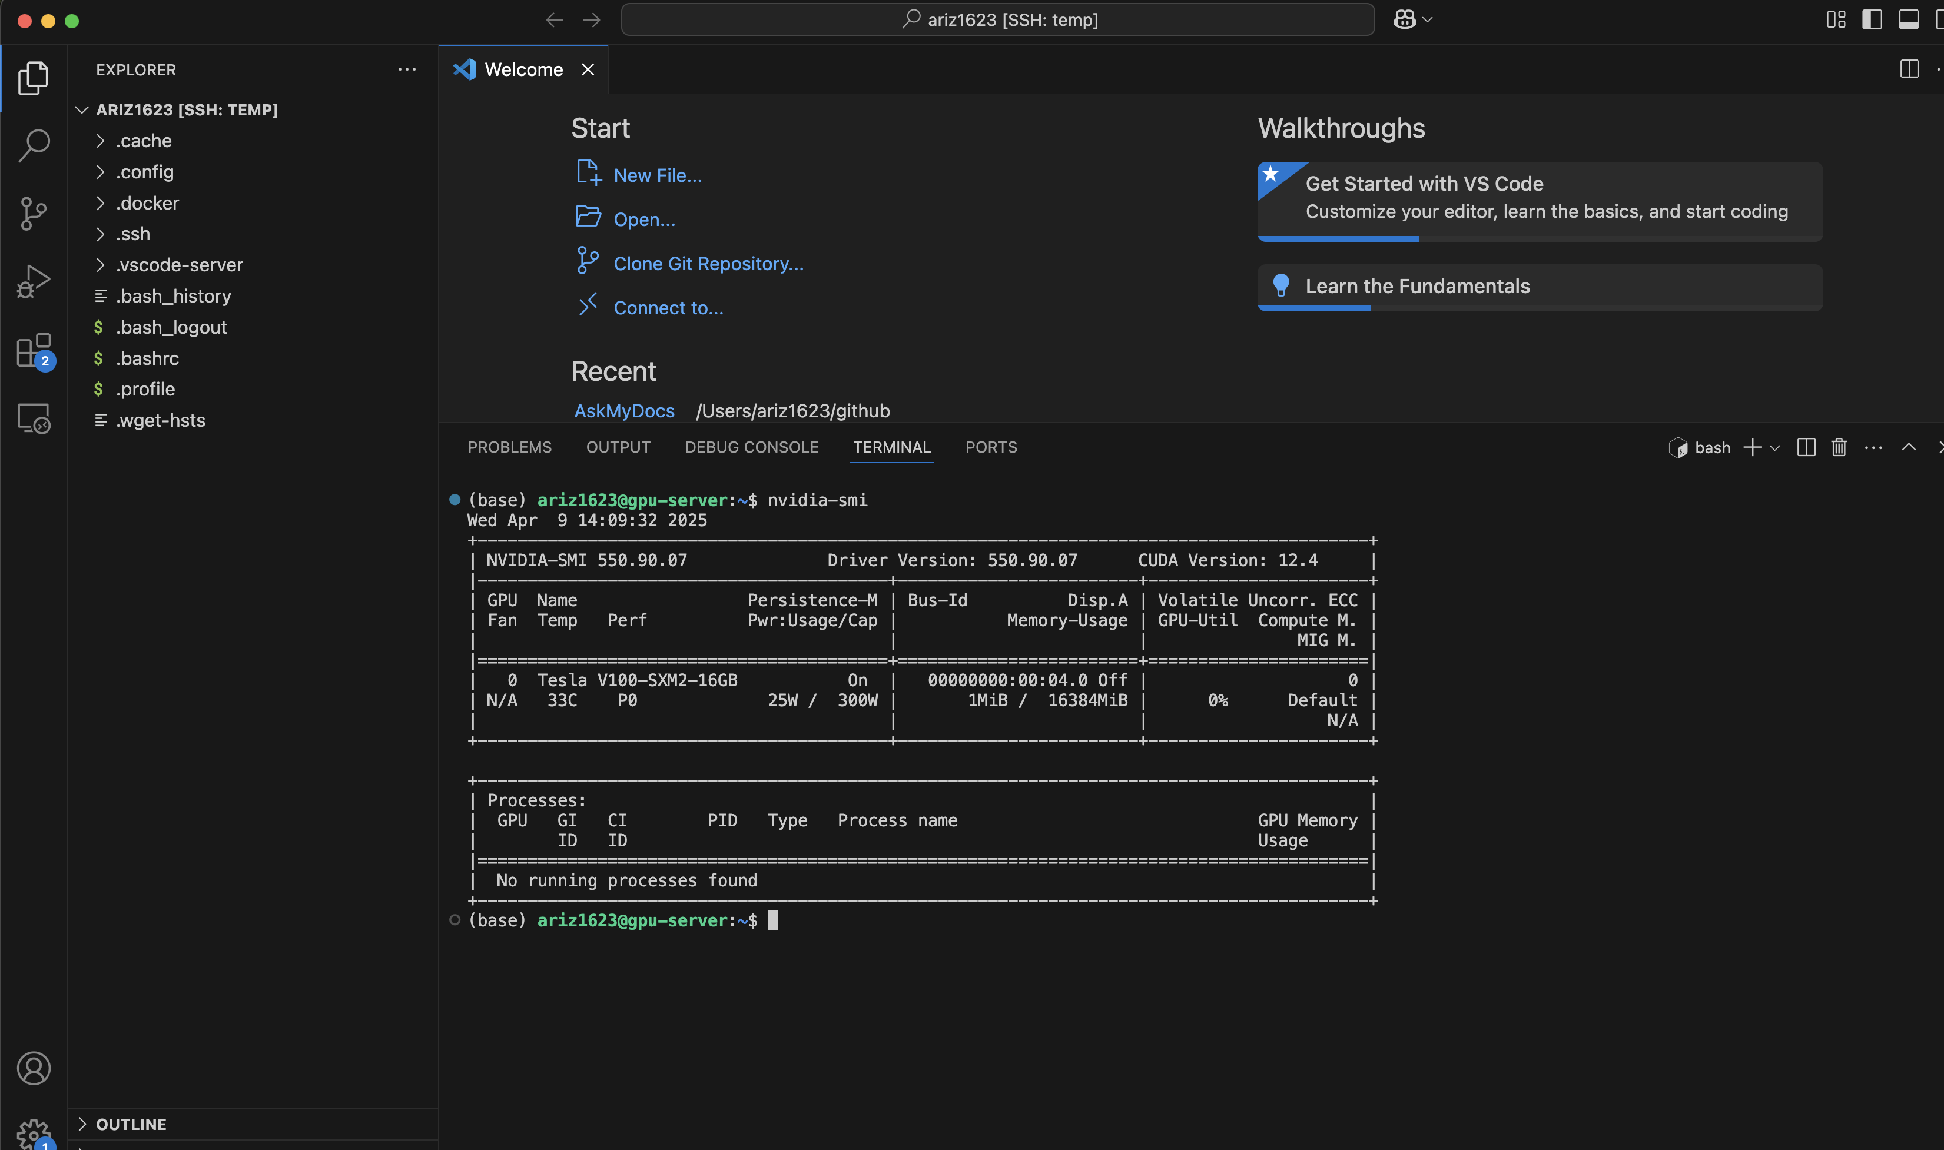This screenshot has width=1944, height=1150.
Task: Click the Connect to... link
Action: point(668,308)
